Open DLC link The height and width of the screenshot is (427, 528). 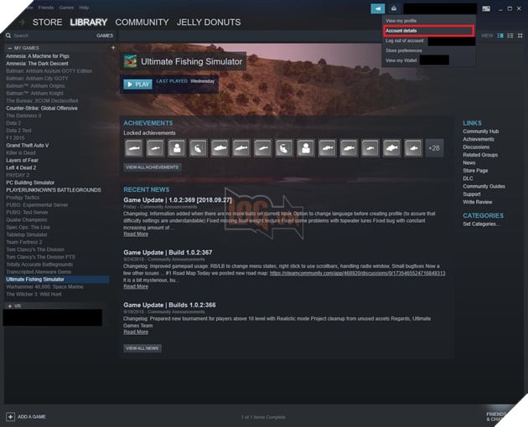[x=468, y=178]
